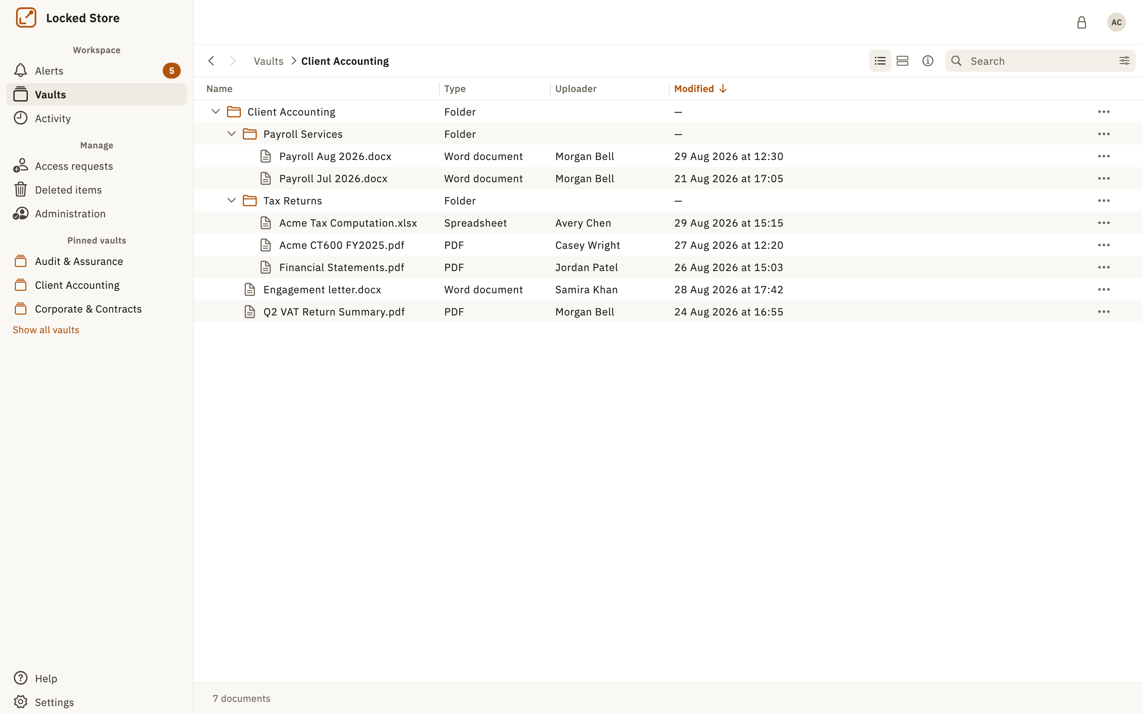
Task: Sort by the Name column header
Action: 219,89
